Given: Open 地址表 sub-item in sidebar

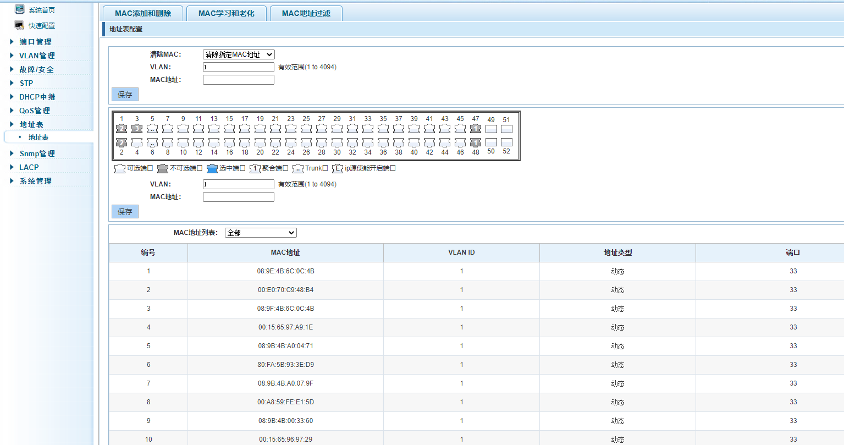Looking at the screenshot, I should point(38,137).
